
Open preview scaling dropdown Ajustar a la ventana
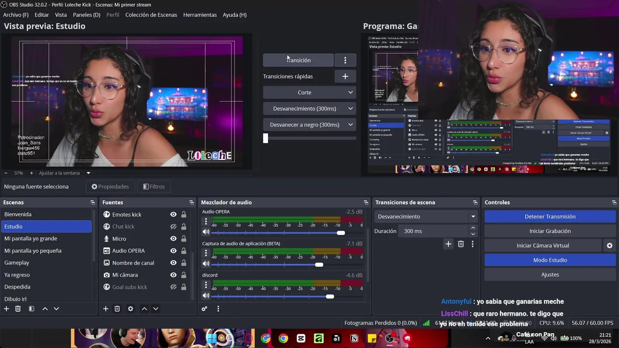point(65,173)
